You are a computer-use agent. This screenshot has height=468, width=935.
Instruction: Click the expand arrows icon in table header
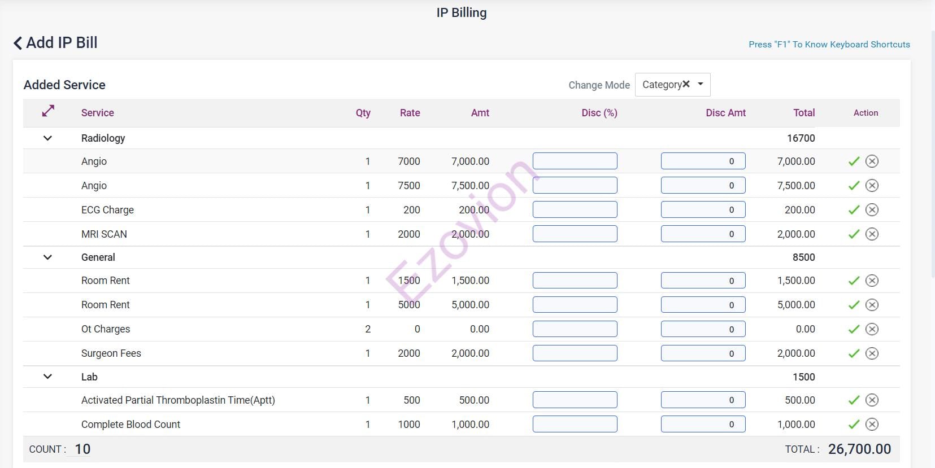(x=48, y=111)
